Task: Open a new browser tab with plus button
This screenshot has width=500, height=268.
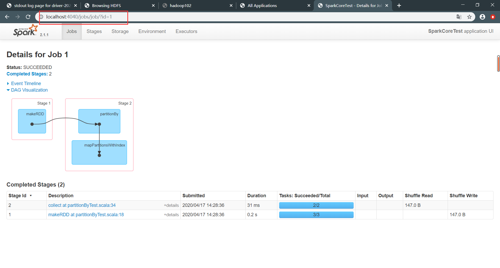Action: coord(399,5)
